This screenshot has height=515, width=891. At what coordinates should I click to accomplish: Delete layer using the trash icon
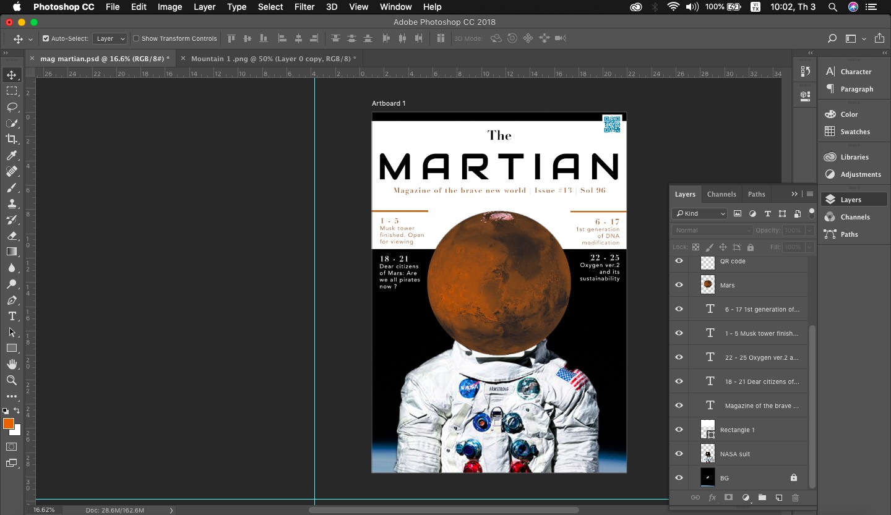796,498
